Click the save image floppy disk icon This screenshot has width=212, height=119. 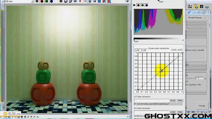coord(66,1)
